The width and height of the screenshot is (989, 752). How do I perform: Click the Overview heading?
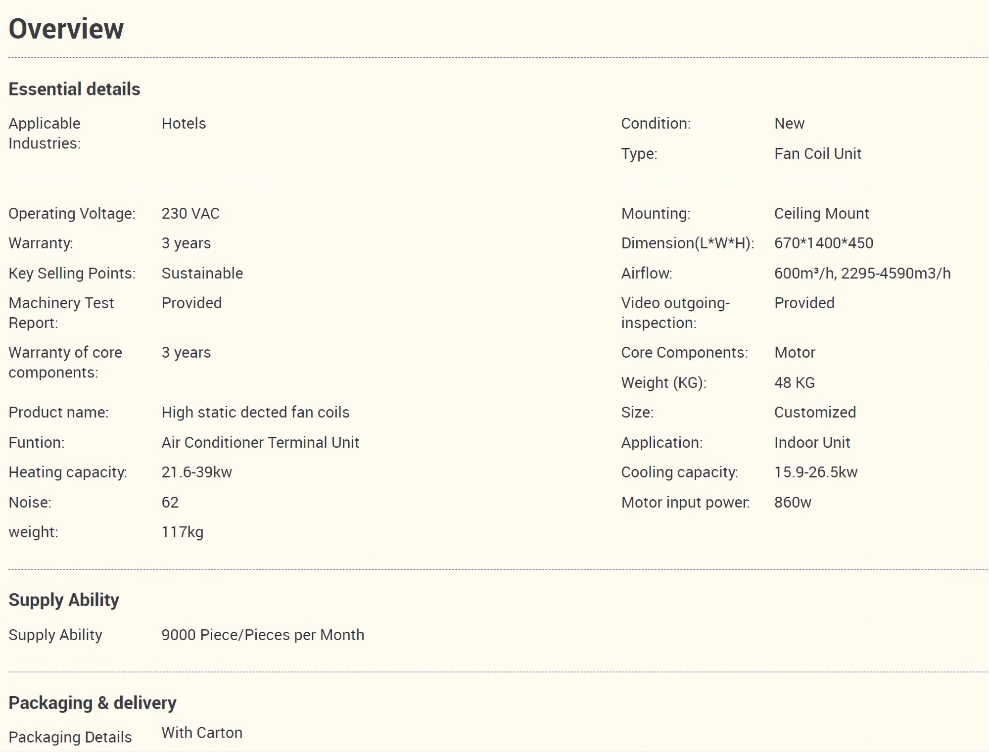pyautogui.click(x=66, y=29)
